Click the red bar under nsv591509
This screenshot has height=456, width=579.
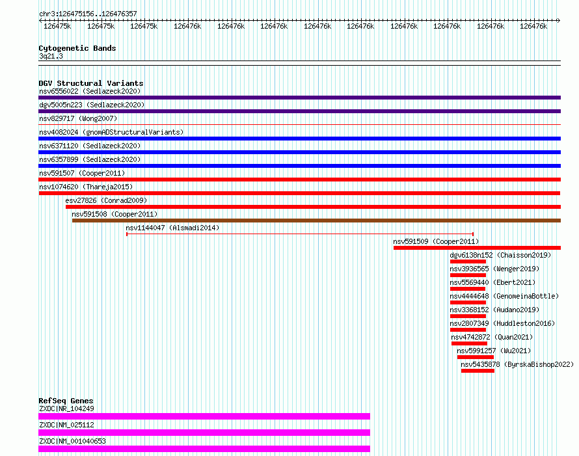tap(477, 248)
